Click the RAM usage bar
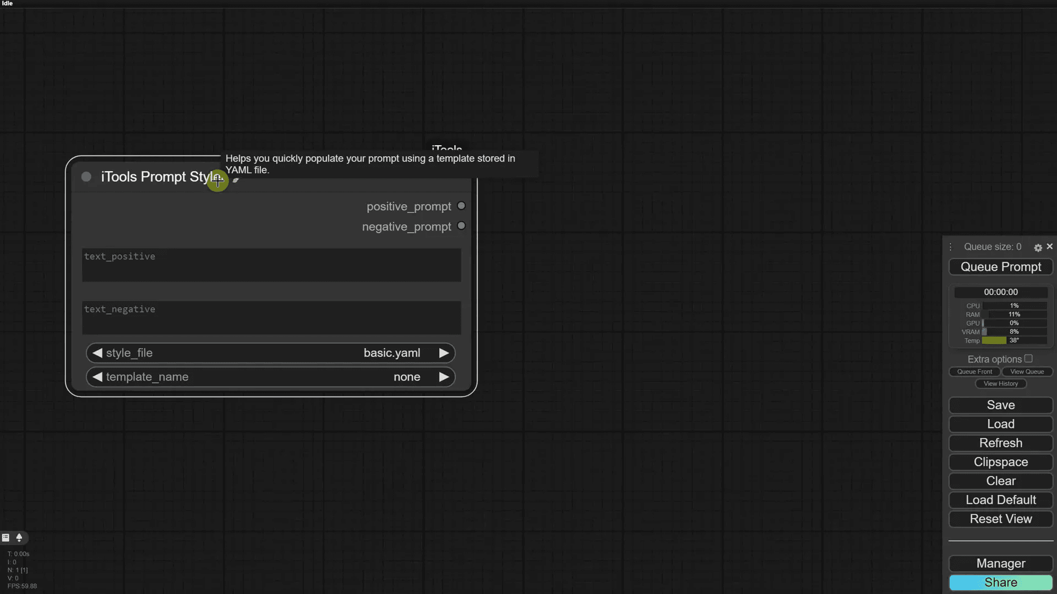This screenshot has height=594, width=1057. click(x=1014, y=315)
